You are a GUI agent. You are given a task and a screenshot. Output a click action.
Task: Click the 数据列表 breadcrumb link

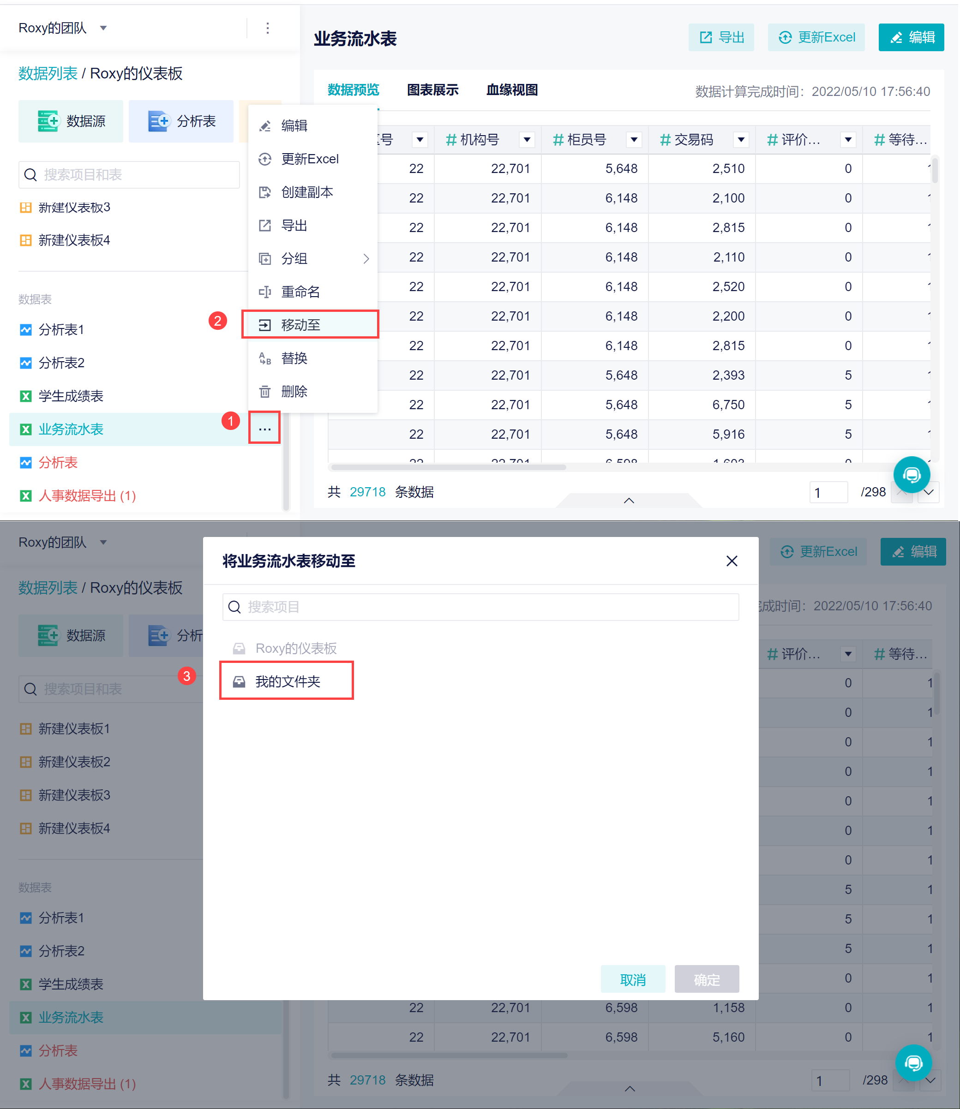pyautogui.click(x=48, y=73)
